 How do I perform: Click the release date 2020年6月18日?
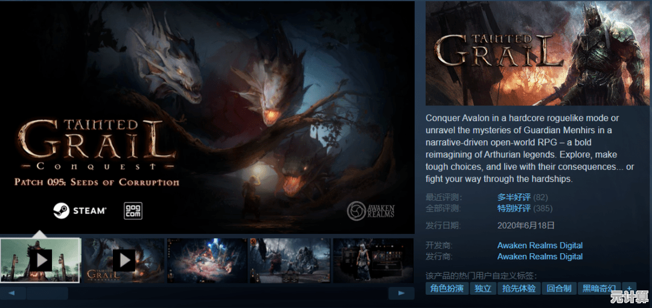[526, 226]
